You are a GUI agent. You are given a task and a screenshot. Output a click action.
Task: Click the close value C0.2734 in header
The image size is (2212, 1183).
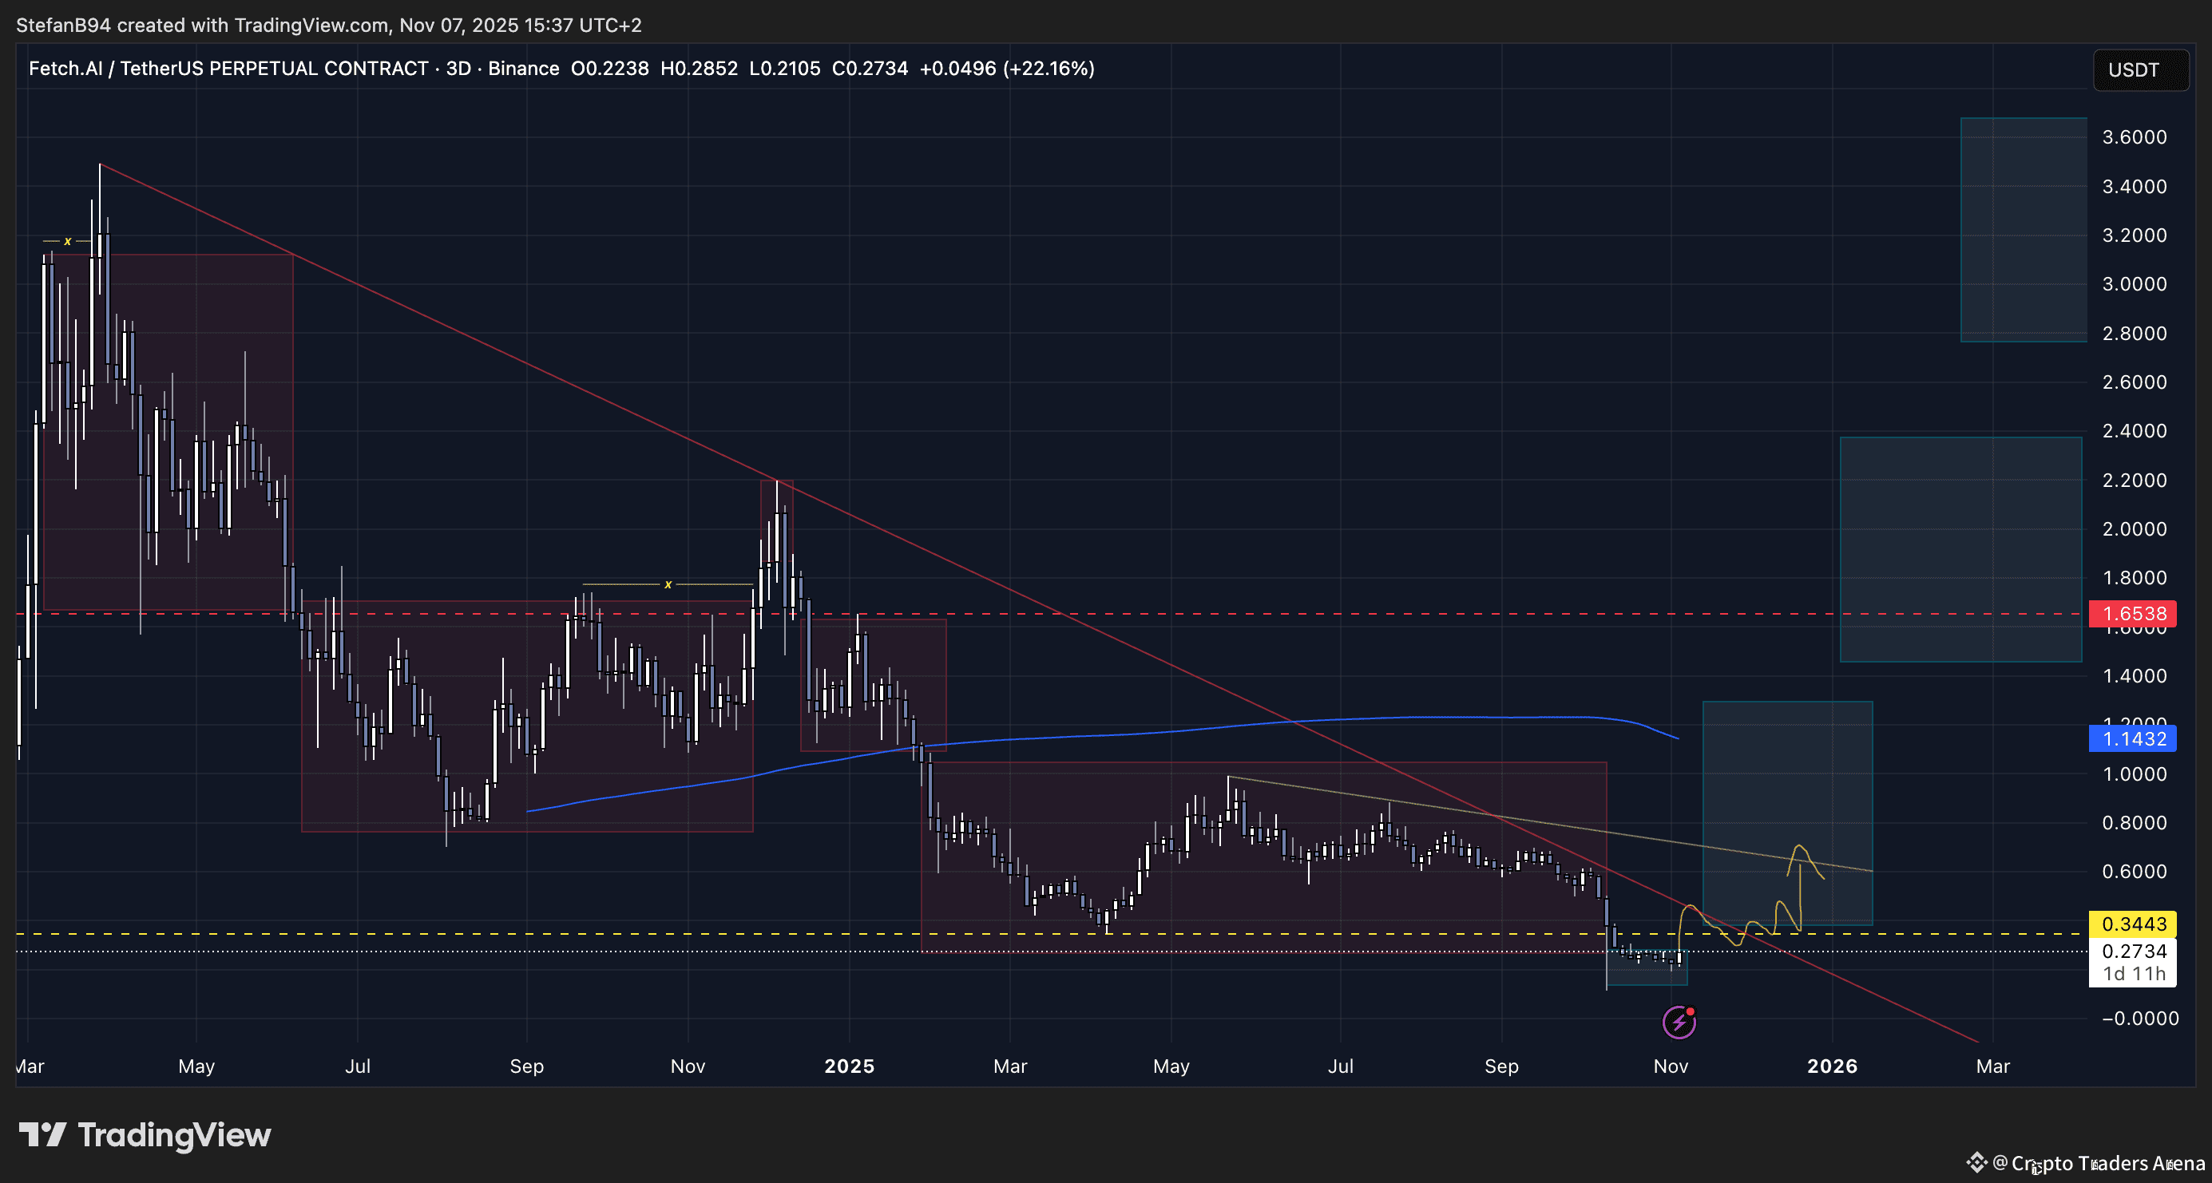(x=870, y=69)
